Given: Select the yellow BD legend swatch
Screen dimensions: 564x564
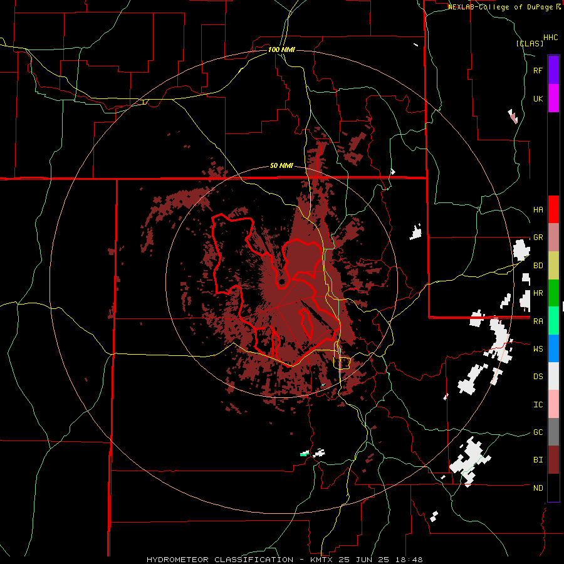Looking at the screenshot, I should (553, 266).
